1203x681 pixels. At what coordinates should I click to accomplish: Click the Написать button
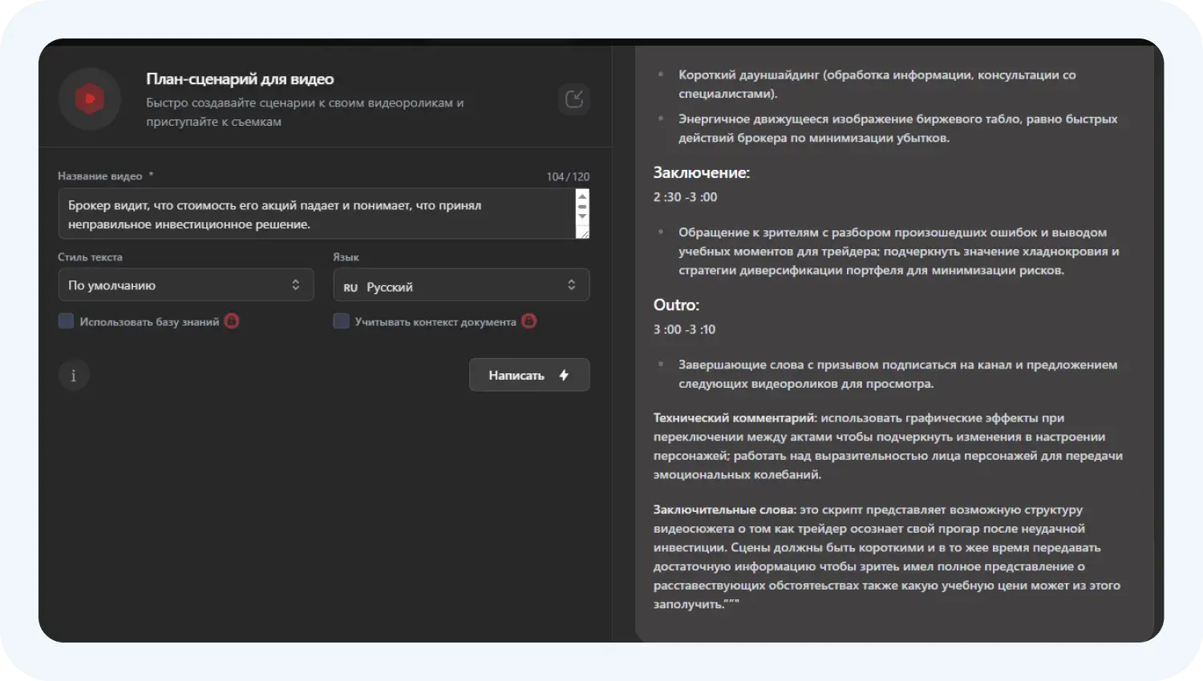pyautogui.click(x=529, y=375)
